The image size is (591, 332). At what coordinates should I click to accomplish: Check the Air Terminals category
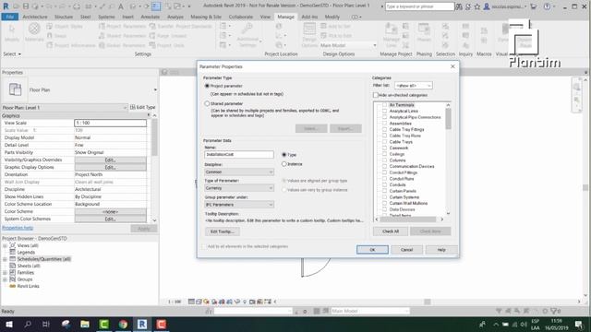click(x=384, y=105)
